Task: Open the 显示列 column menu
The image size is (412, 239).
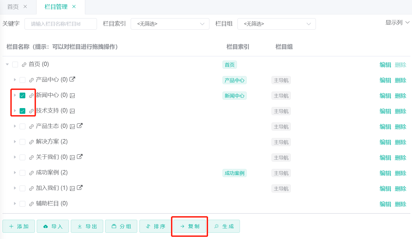Action: click(397, 23)
